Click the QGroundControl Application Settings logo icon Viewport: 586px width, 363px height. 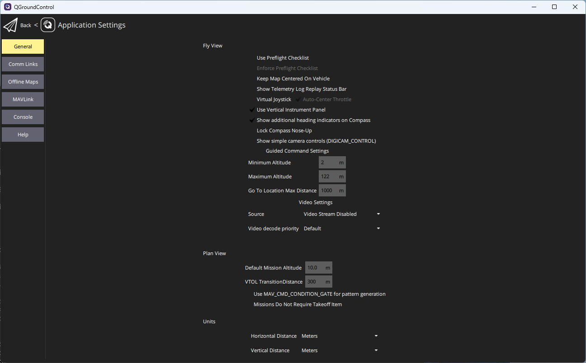(48, 25)
